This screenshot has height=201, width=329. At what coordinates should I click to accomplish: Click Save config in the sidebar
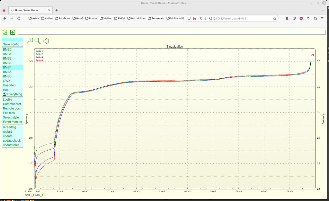tap(11, 44)
